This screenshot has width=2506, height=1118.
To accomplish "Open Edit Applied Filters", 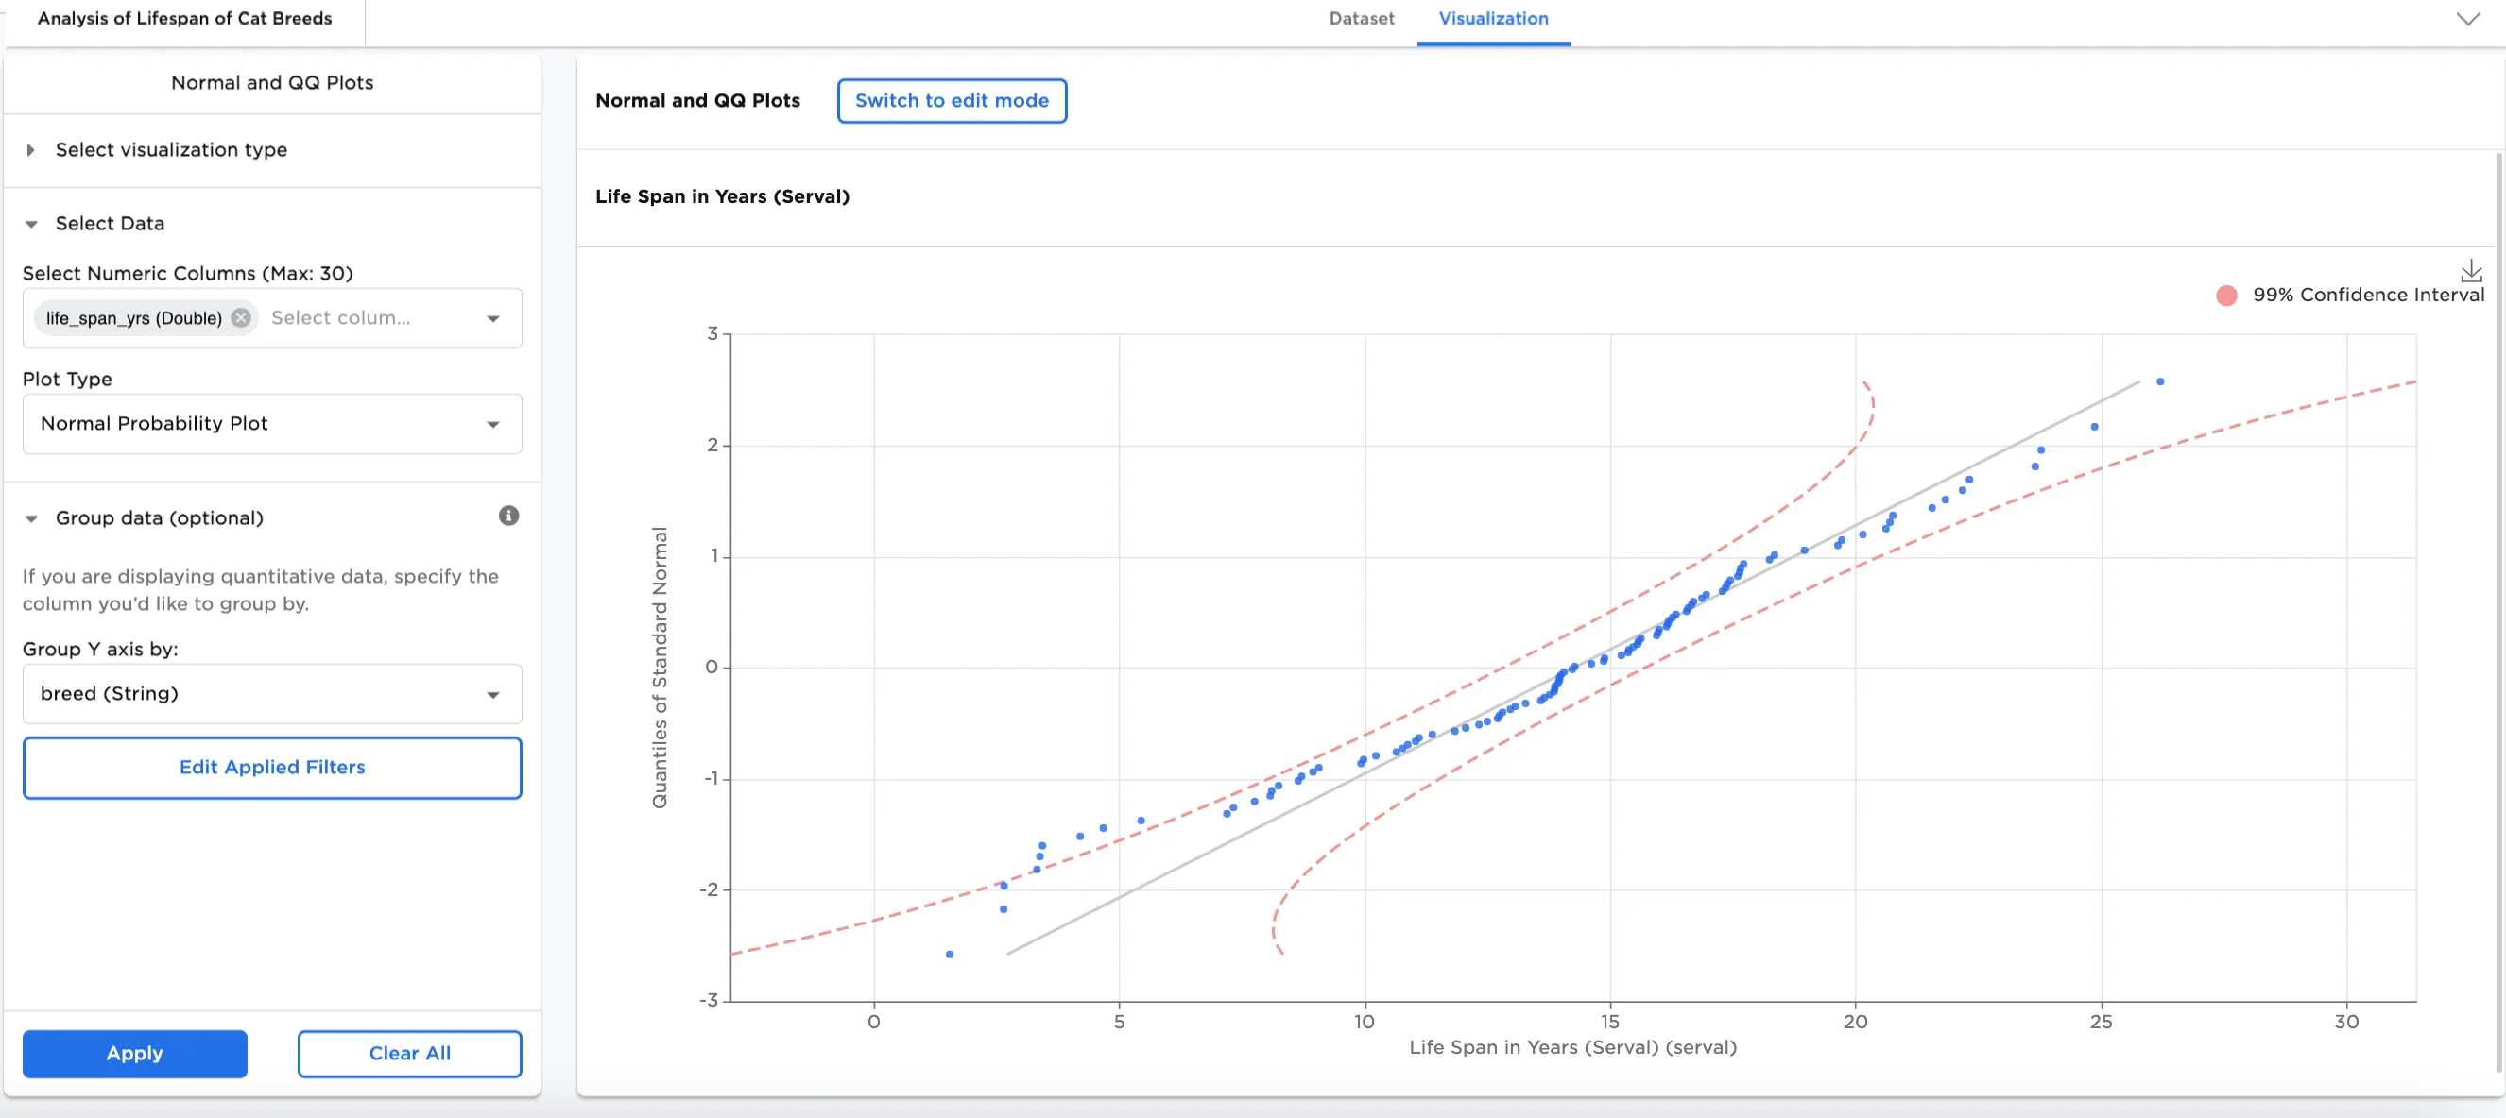I will tap(272, 768).
